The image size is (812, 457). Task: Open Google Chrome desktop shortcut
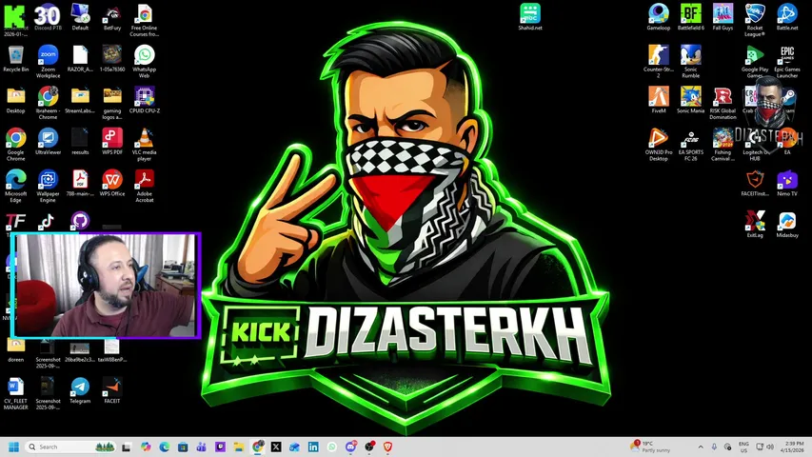coord(15,144)
